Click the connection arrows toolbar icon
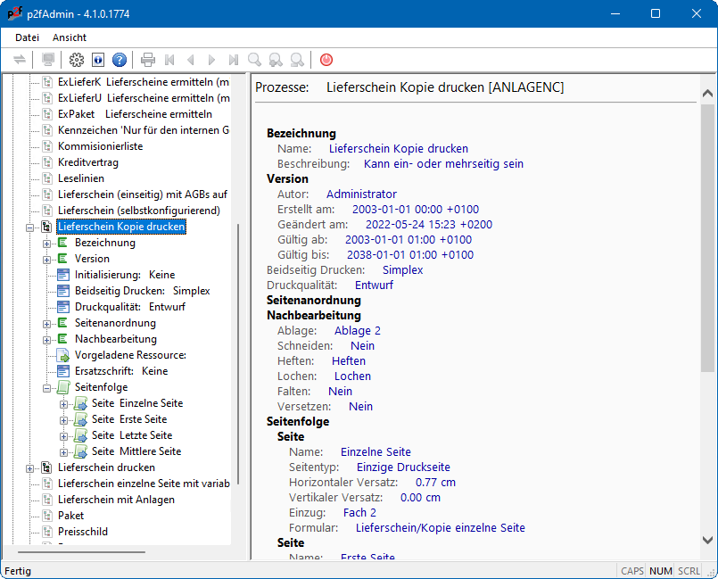 coord(20,60)
